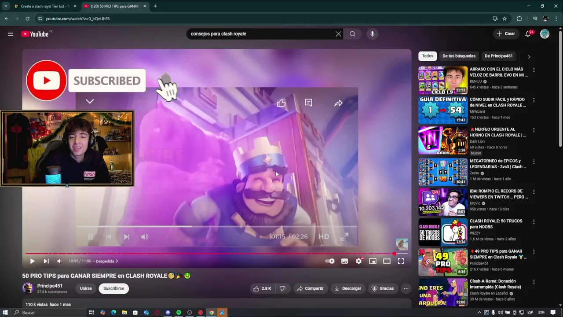The image size is (563, 317).
Task: Open options for the MEGATORNEO DE EPICOS video
Action: pyautogui.click(x=534, y=162)
